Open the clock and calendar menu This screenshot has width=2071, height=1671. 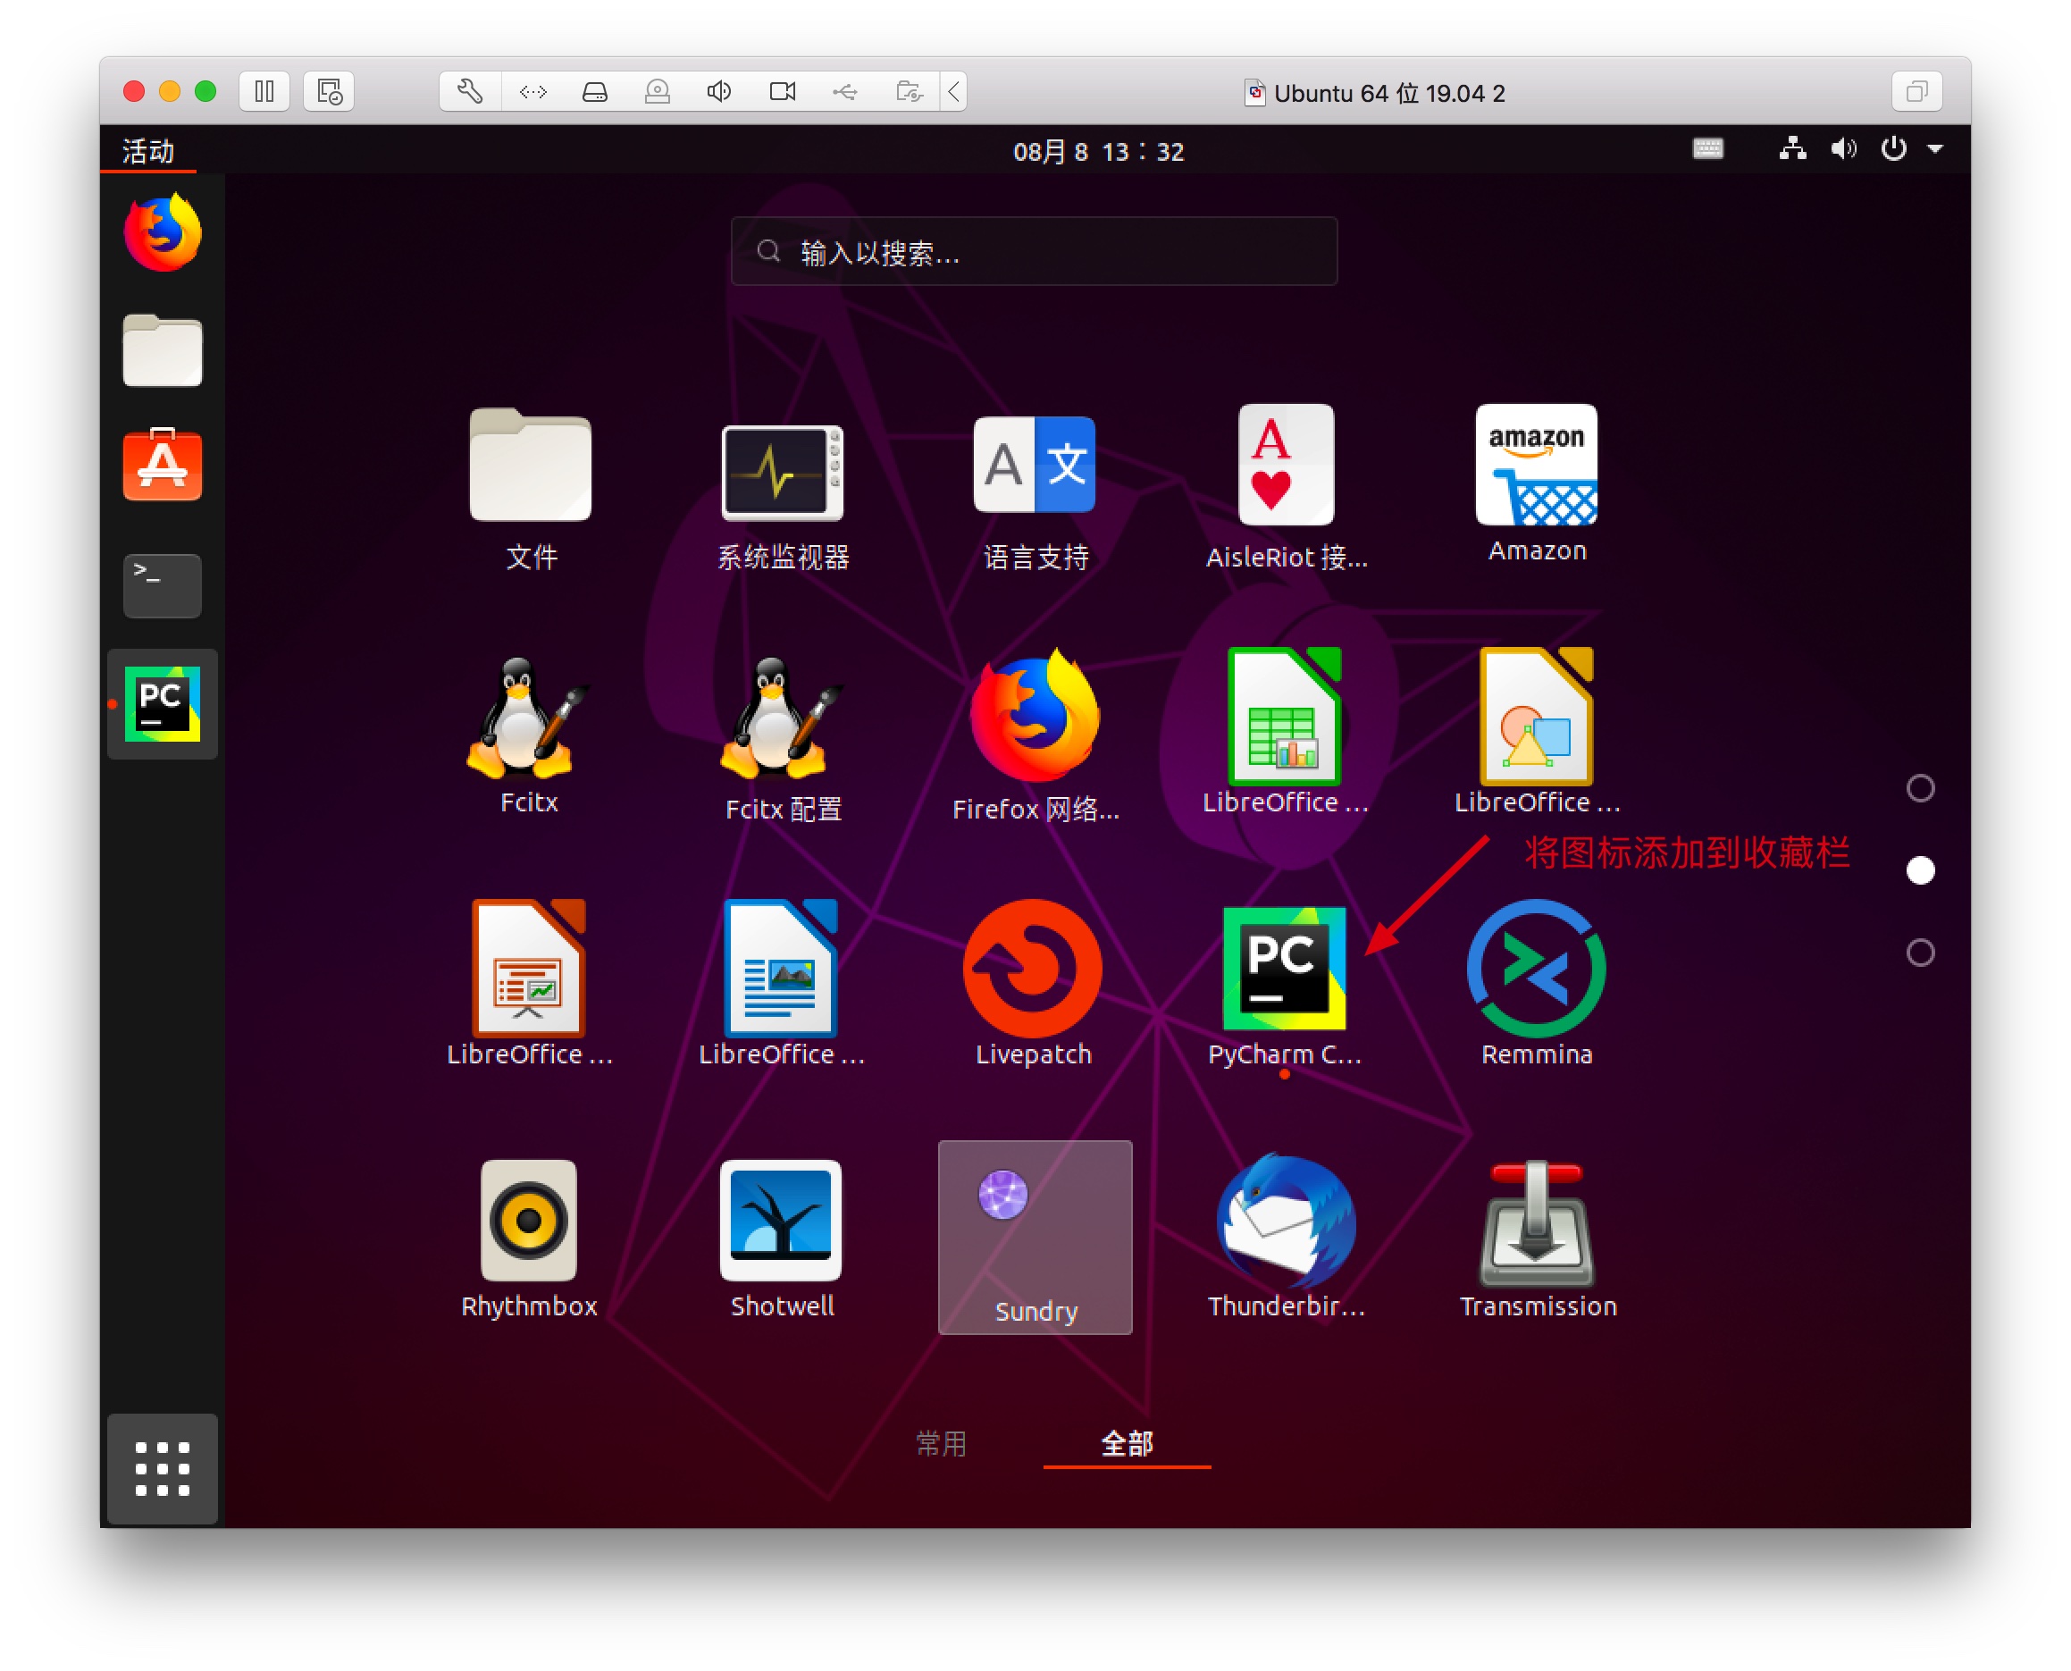click(1098, 151)
